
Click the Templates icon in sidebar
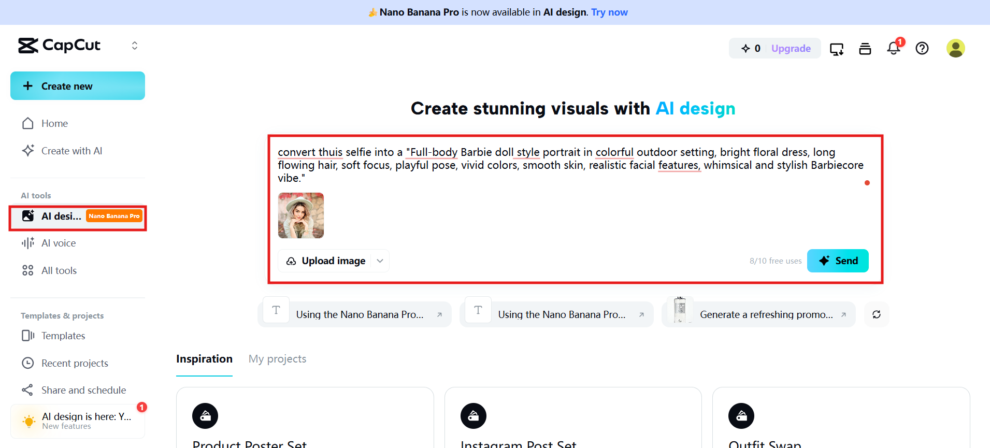click(28, 336)
